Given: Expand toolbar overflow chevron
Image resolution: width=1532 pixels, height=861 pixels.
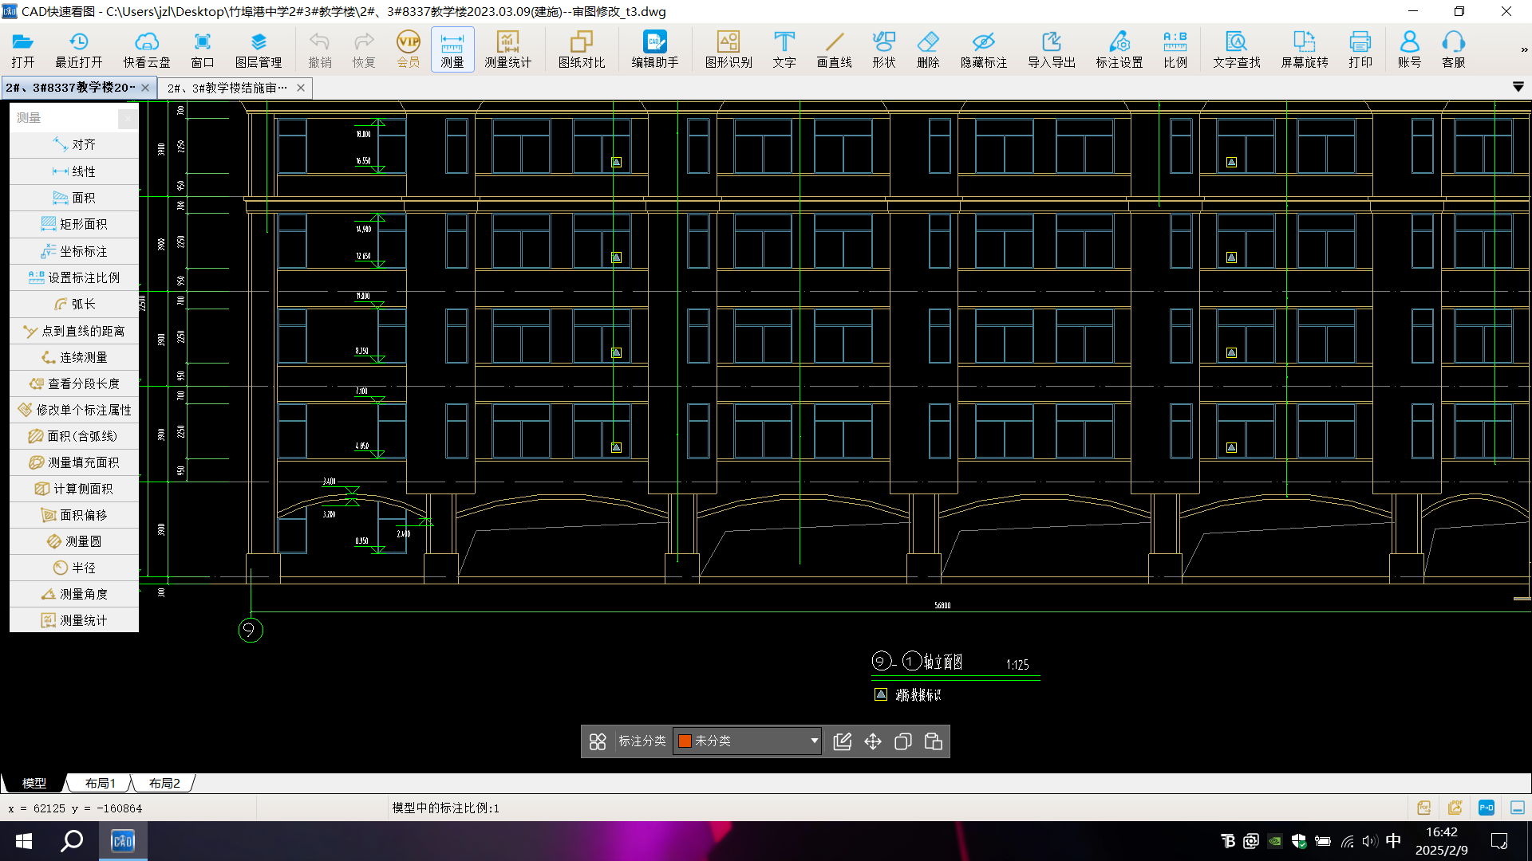Looking at the screenshot, I should 1523,49.
